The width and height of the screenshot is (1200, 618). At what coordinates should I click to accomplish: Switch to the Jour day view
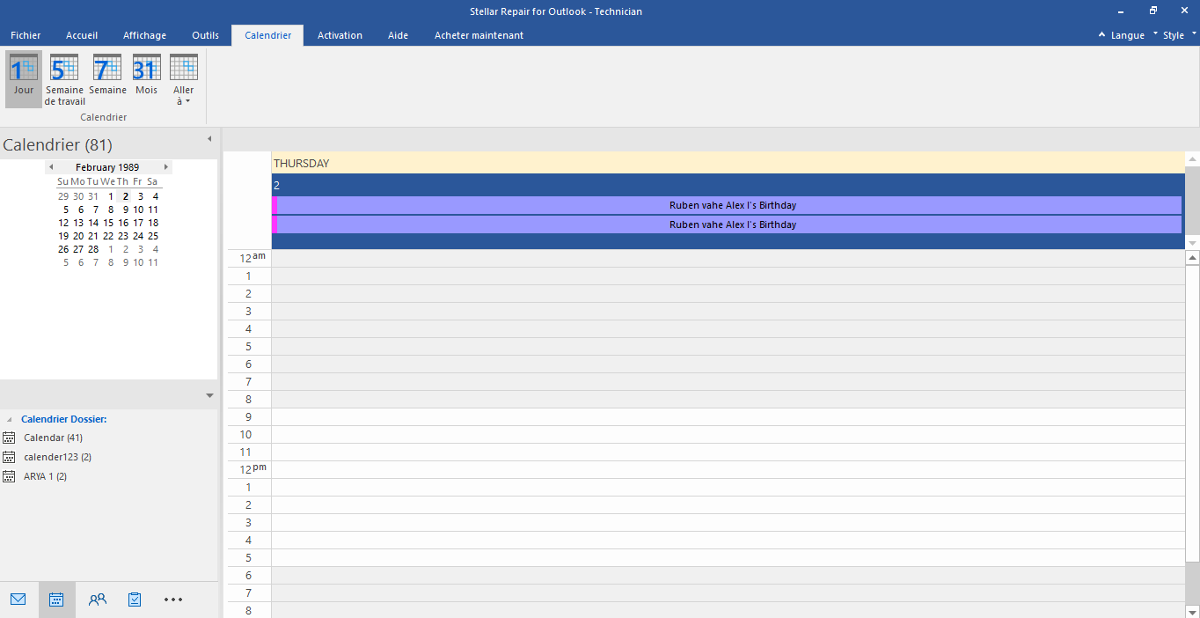pos(24,79)
